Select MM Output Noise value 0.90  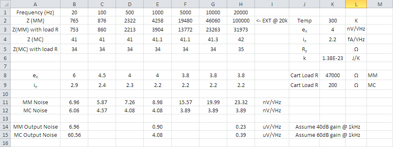pos(157,127)
